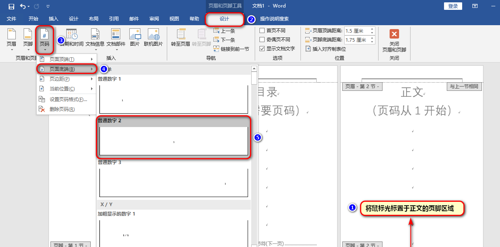
Task: Toggle the 奇偶页不同 checkbox
Action: [262, 39]
